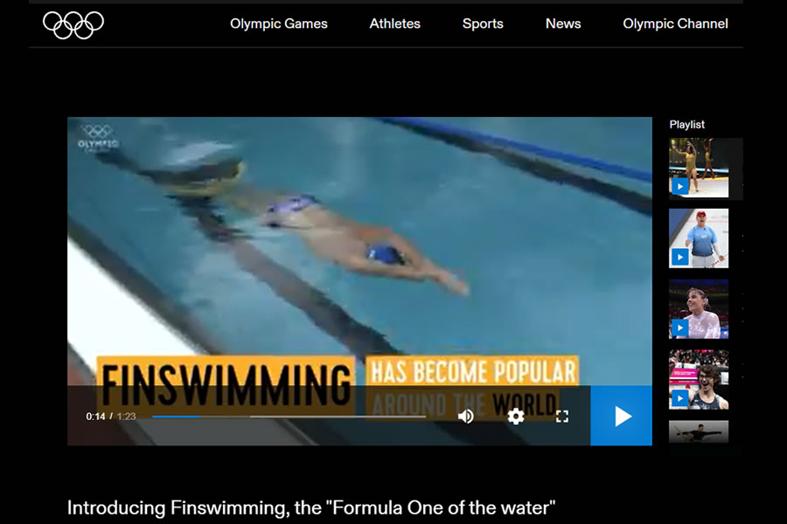Image resolution: width=787 pixels, height=524 pixels.
Task: Play the gymnast in gold leotard video
Action: coord(699,168)
